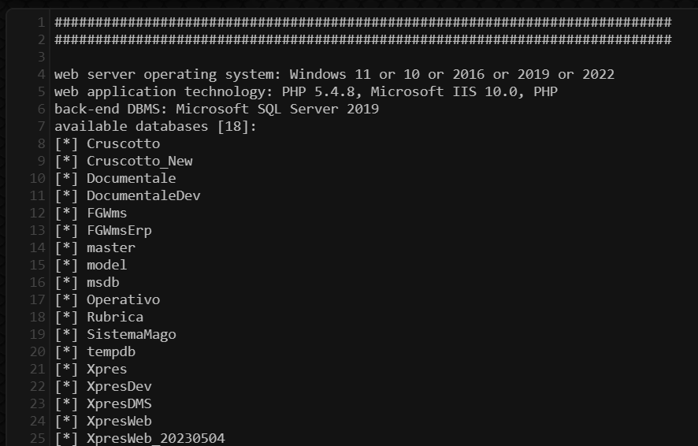The image size is (698, 446).
Task: Click line number 1 in gutter
Action: tap(41, 22)
